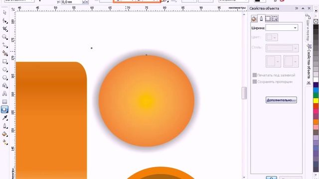Pick the pink palette swatch
The height and width of the screenshot is (179, 319).
coord(316,111)
